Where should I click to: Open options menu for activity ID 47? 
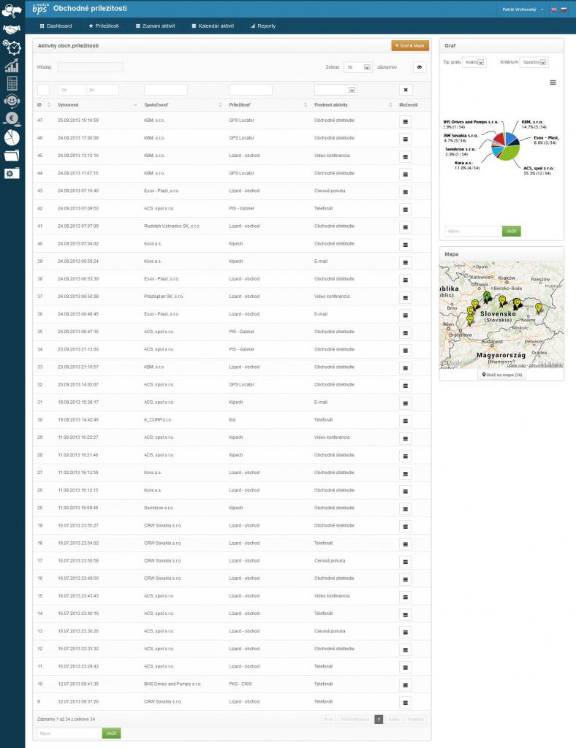[405, 122]
